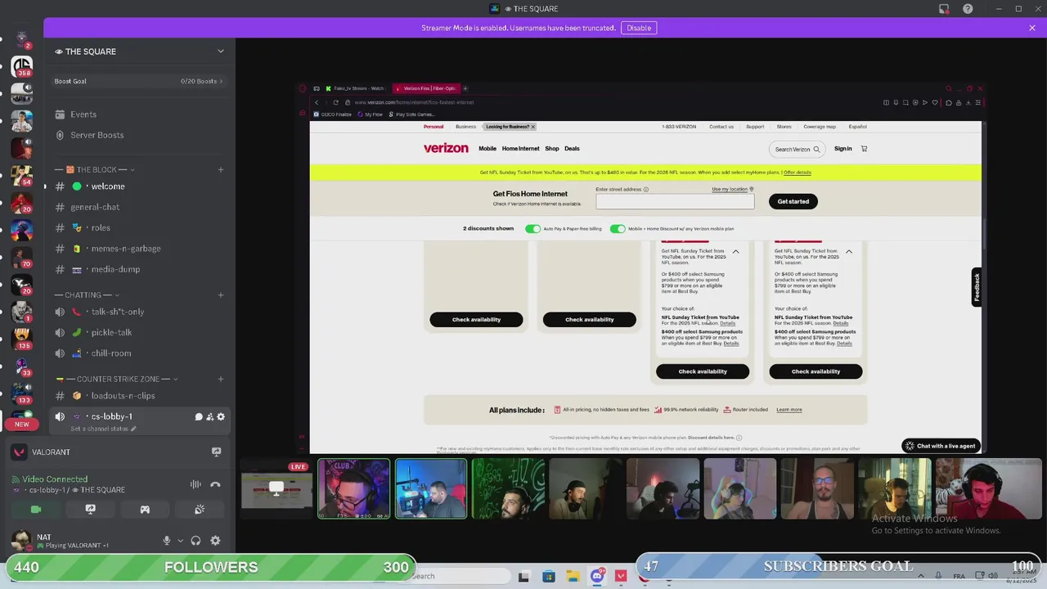The image size is (1047, 589).
Task: Focus the street address input field
Action: tap(675, 201)
